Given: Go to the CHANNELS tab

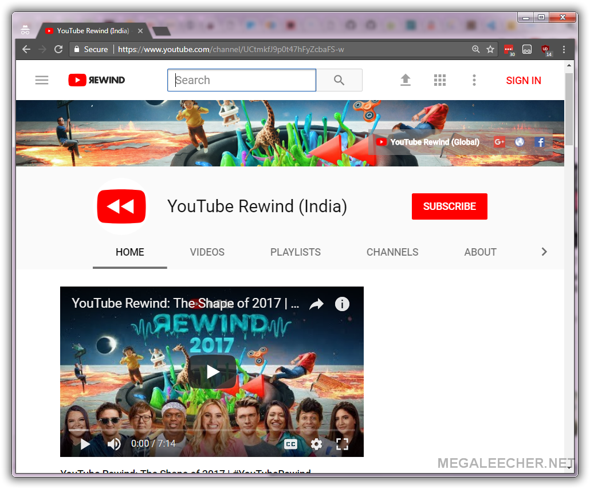Looking at the screenshot, I should pos(392,252).
